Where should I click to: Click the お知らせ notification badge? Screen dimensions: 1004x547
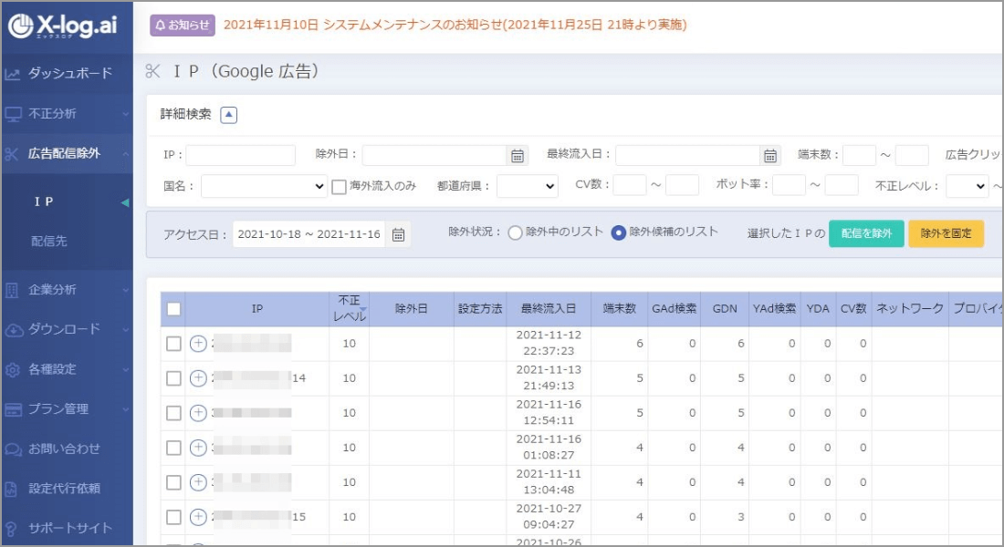(182, 25)
